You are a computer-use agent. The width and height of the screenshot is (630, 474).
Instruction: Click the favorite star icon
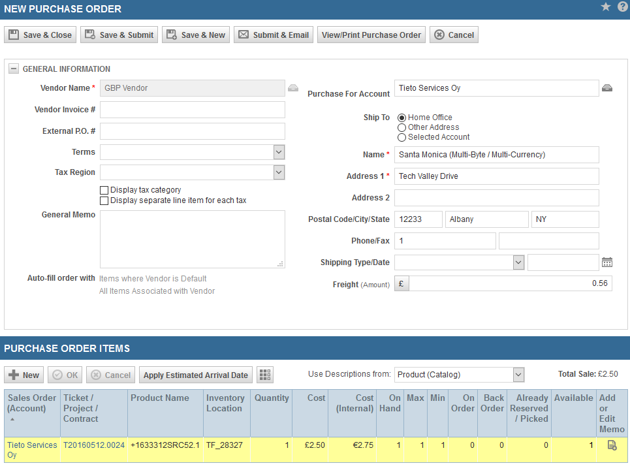(606, 7)
